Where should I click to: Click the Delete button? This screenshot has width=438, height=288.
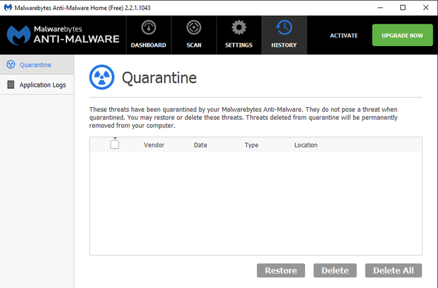335,270
